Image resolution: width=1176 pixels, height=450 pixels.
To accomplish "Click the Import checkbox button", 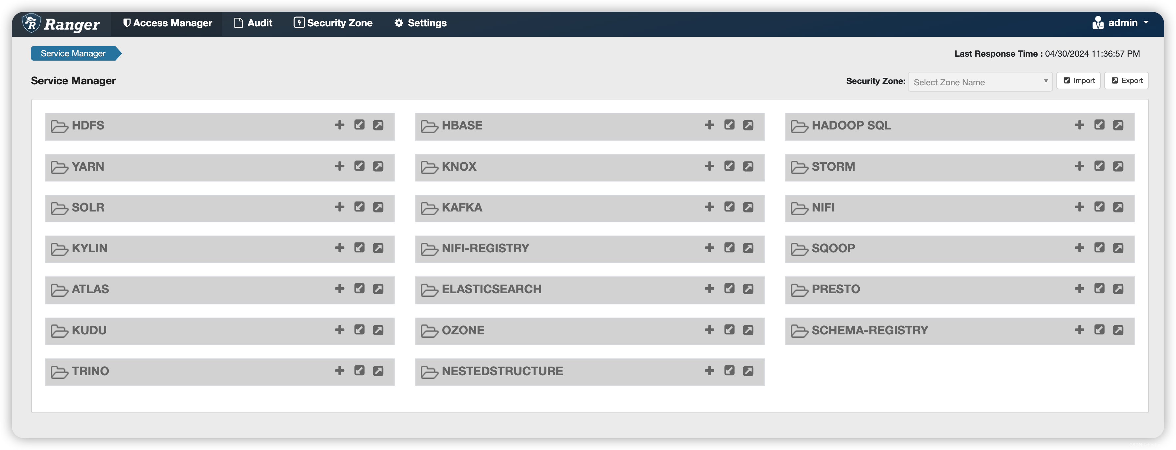I will pyautogui.click(x=1078, y=80).
